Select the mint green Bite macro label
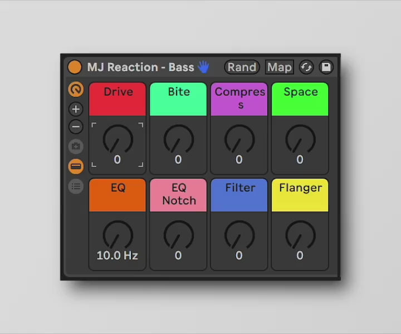Image resolution: width=401 pixels, height=334 pixels. click(x=178, y=99)
